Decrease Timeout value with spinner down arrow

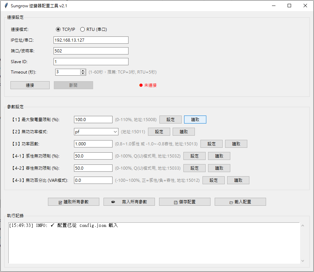(x=83, y=74)
